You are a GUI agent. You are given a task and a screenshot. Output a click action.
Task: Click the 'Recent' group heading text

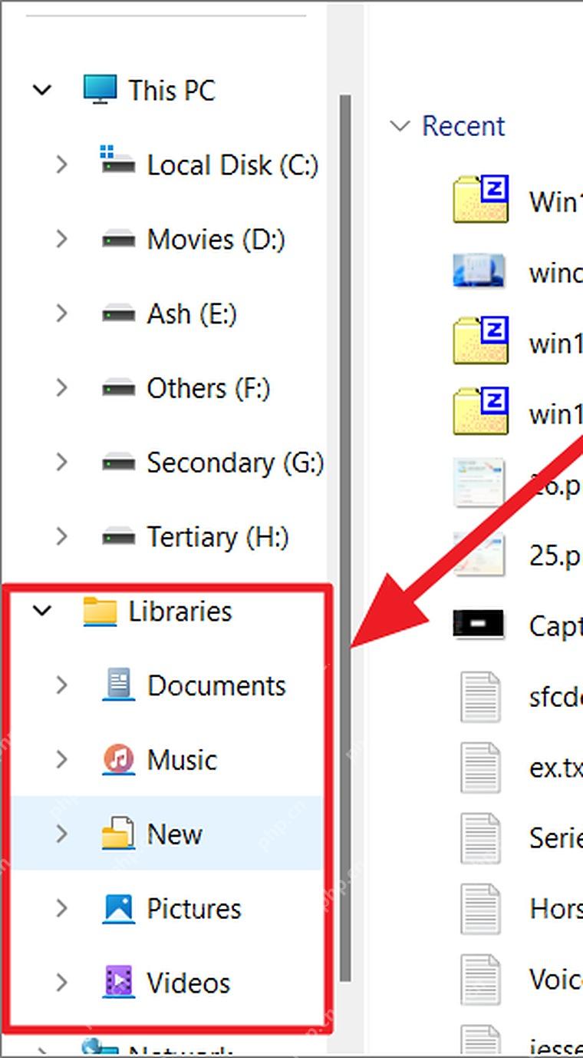463,126
